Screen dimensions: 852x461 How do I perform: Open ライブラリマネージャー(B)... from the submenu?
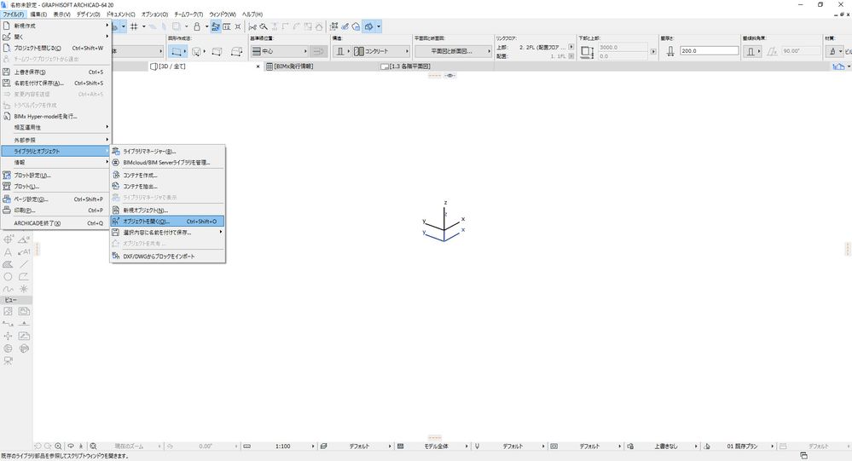[167, 152]
